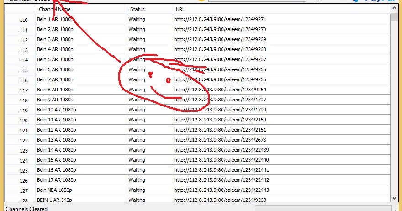The width and height of the screenshot is (402, 211).
Task: Select the Bein 16 AR 1080p channel
Action: click(56, 170)
